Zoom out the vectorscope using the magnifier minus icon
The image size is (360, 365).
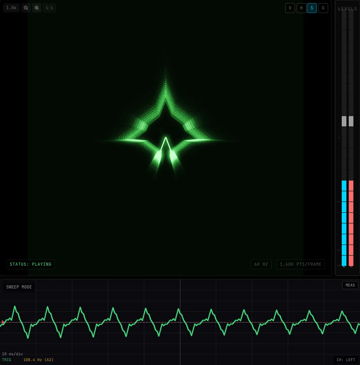(x=26, y=8)
